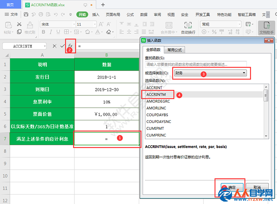Click the Merge and Center icon
Image resolution: width=277 pixels, height=204 pixels.
pyautogui.click(x=169, y=25)
